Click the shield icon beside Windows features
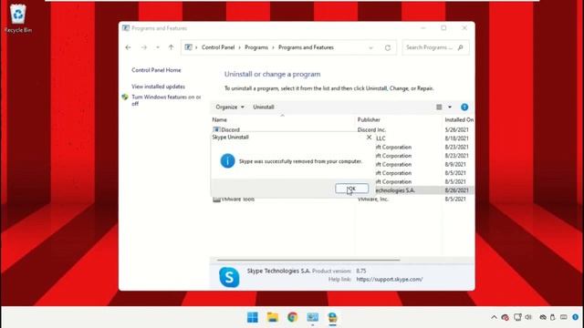 125,97
